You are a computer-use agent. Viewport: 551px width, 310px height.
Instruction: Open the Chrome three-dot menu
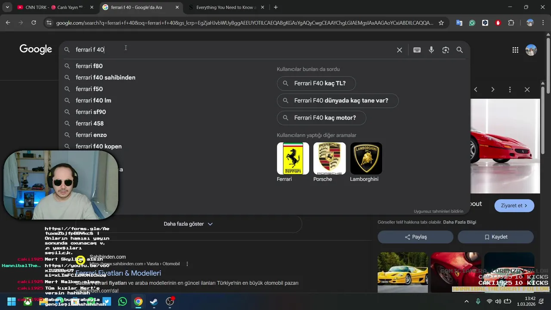point(542,23)
